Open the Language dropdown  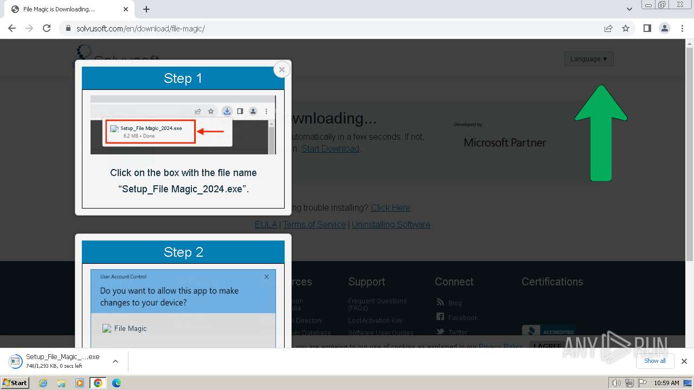(589, 58)
